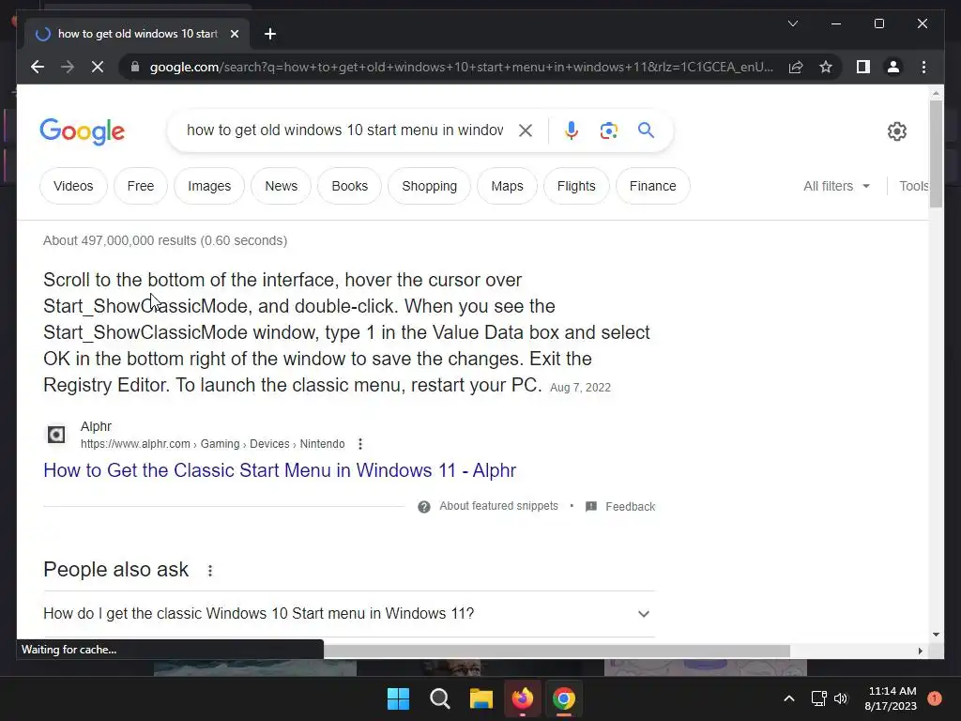Share this page via the share icon
The height and width of the screenshot is (721, 961).
coord(796,67)
